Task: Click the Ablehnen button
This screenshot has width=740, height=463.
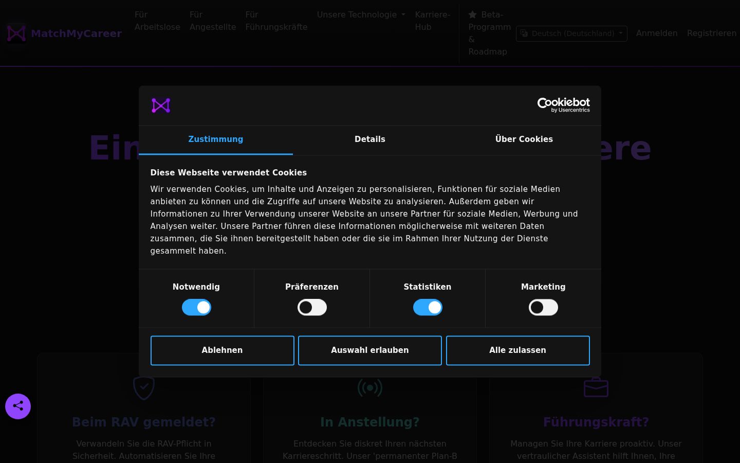Action: click(x=223, y=350)
